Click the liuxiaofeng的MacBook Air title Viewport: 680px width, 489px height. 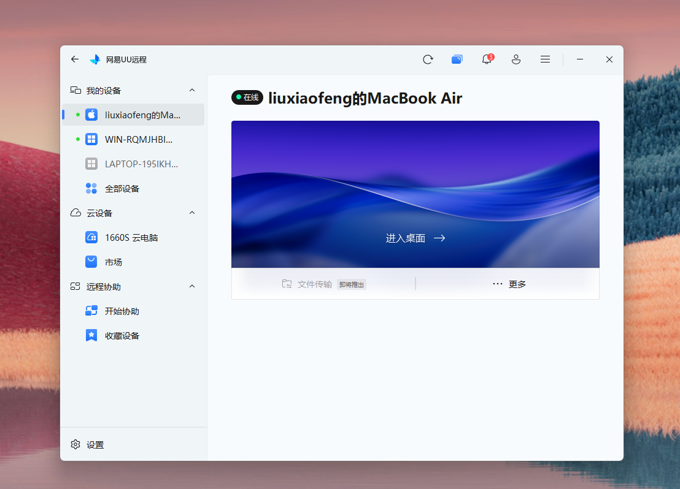(x=365, y=98)
